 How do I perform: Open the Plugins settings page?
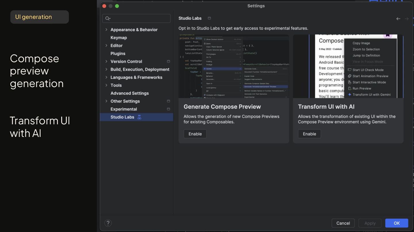(x=118, y=54)
